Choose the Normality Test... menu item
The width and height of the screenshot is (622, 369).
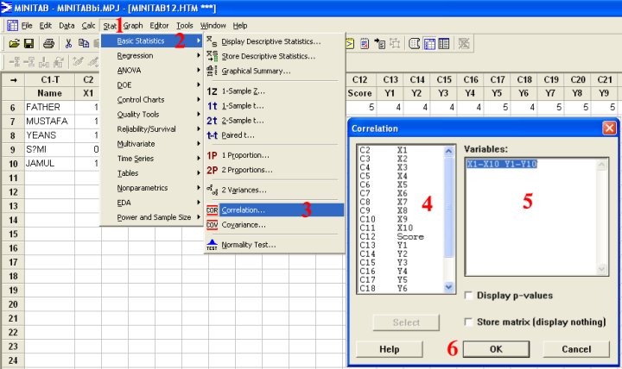click(x=248, y=245)
